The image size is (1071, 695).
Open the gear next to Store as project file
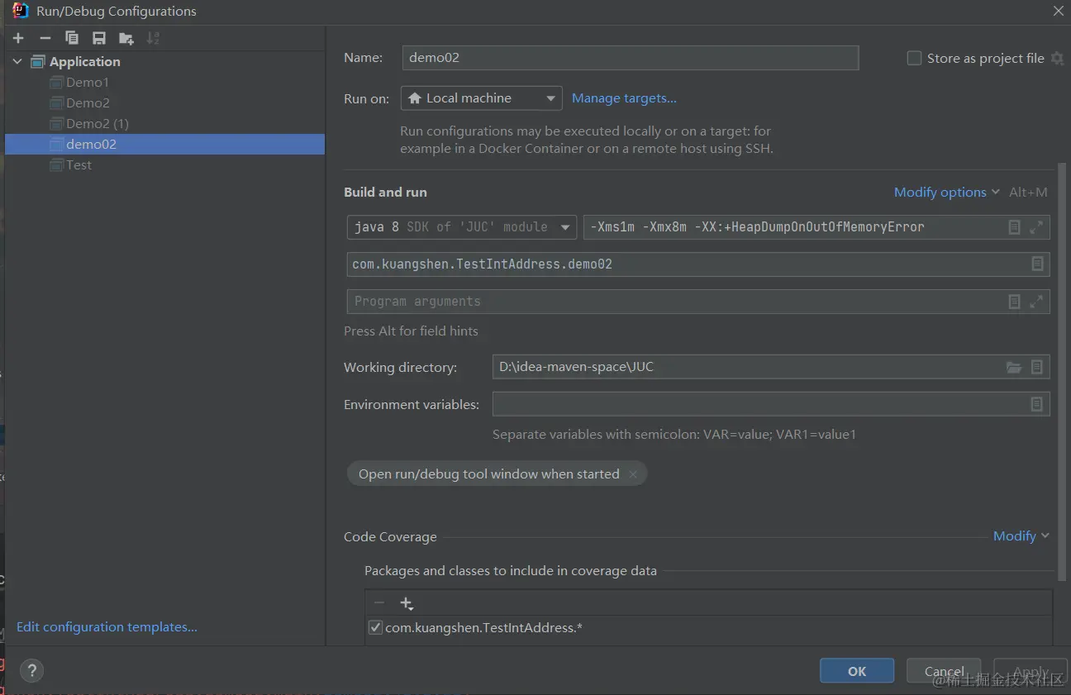1057,59
